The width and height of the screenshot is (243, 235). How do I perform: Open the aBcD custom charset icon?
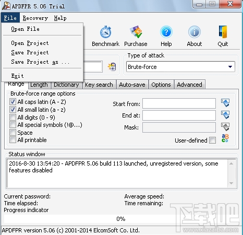225,138
